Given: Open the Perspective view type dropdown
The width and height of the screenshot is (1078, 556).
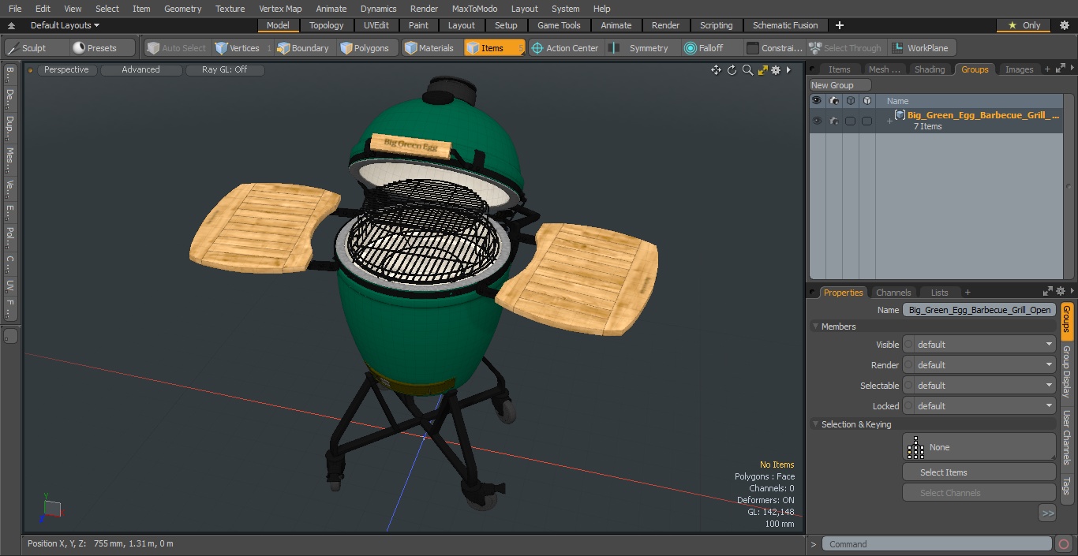Looking at the screenshot, I should point(66,70).
